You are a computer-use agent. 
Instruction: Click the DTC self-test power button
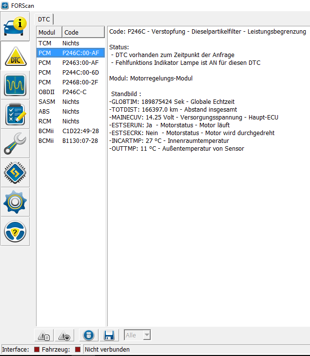(64, 336)
